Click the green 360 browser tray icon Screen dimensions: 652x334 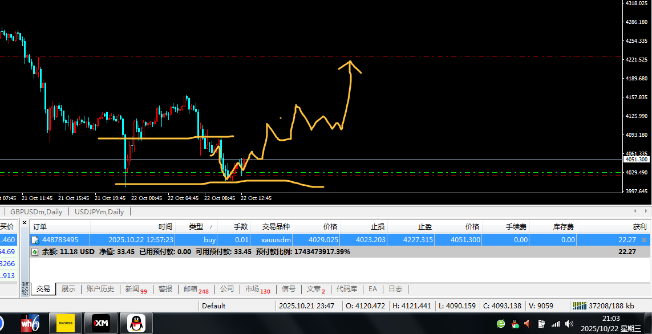[501, 324]
